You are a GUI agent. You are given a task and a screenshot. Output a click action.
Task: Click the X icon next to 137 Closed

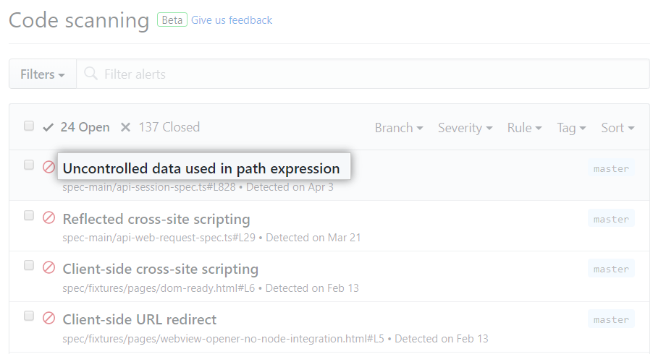125,127
